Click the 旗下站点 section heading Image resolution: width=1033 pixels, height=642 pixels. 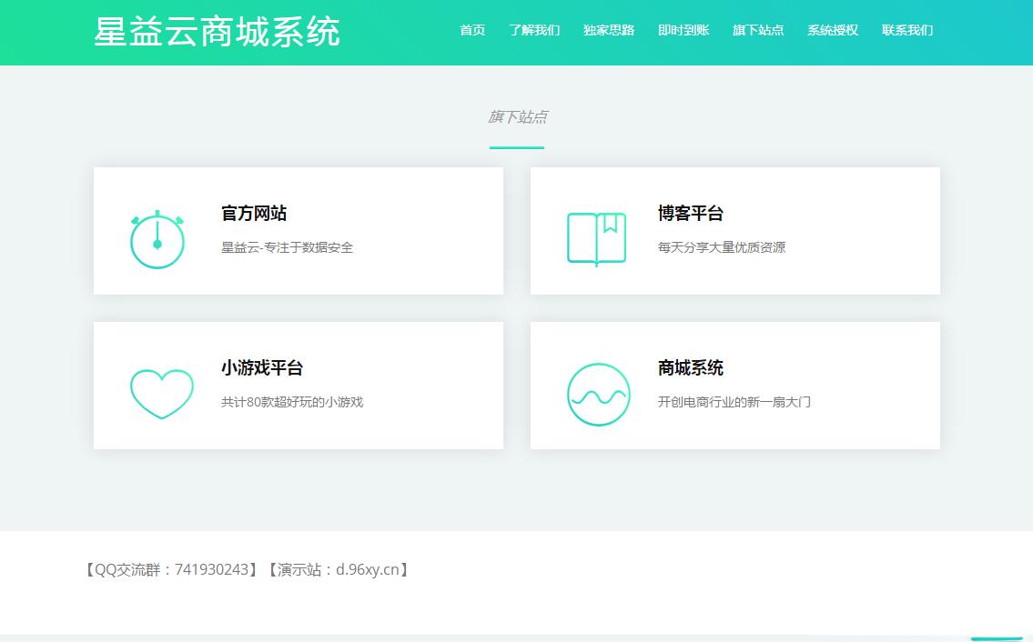coord(517,117)
